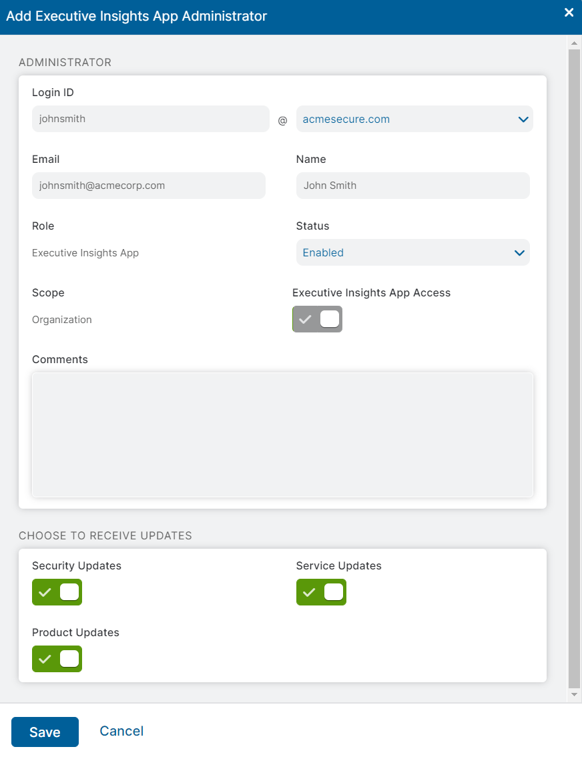The width and height of the screenshot is (582, 757).
Task: Cancel adding the administrator
Action: 121,731
